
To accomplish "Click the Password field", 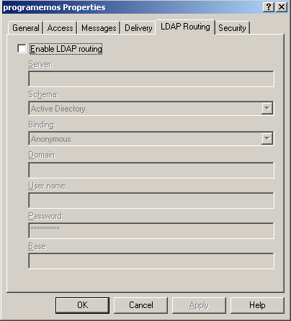I will 151,230.
